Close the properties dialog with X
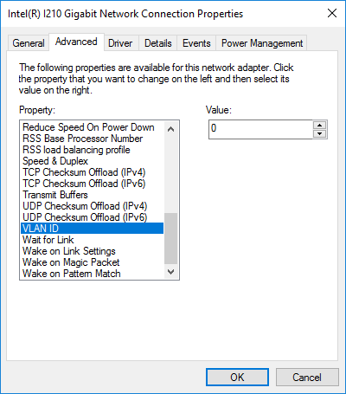 click(x=332, y=13)
